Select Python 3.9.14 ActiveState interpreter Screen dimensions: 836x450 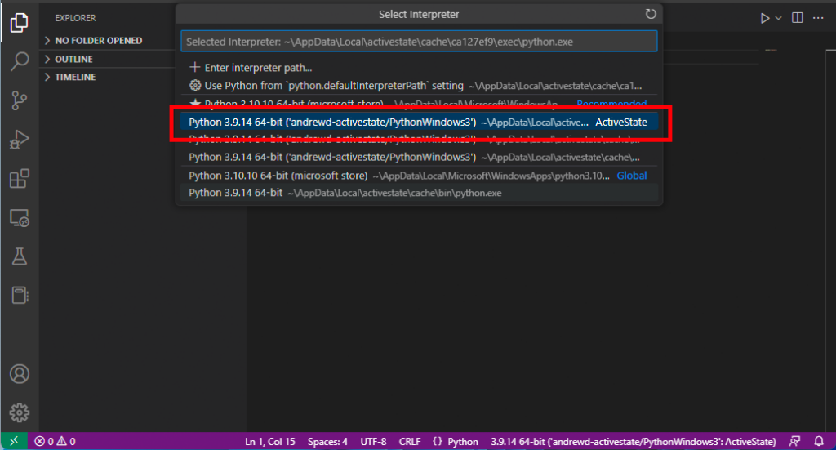coord(419,123)
